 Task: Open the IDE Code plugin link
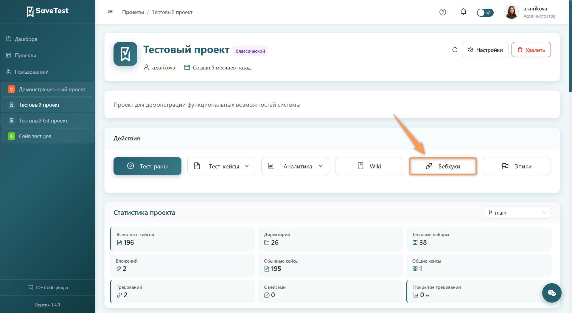point(48,288)
